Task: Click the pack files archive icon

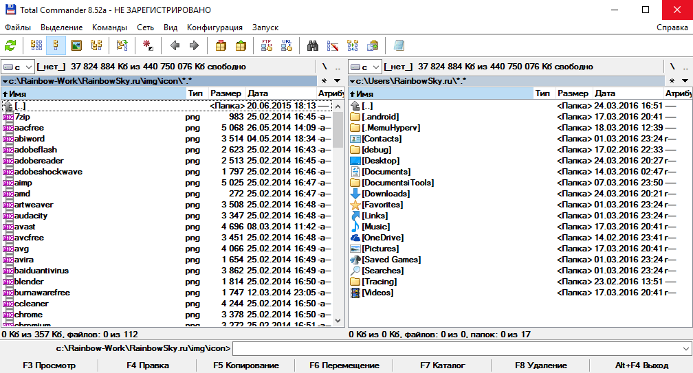Action: pos(221,45)
